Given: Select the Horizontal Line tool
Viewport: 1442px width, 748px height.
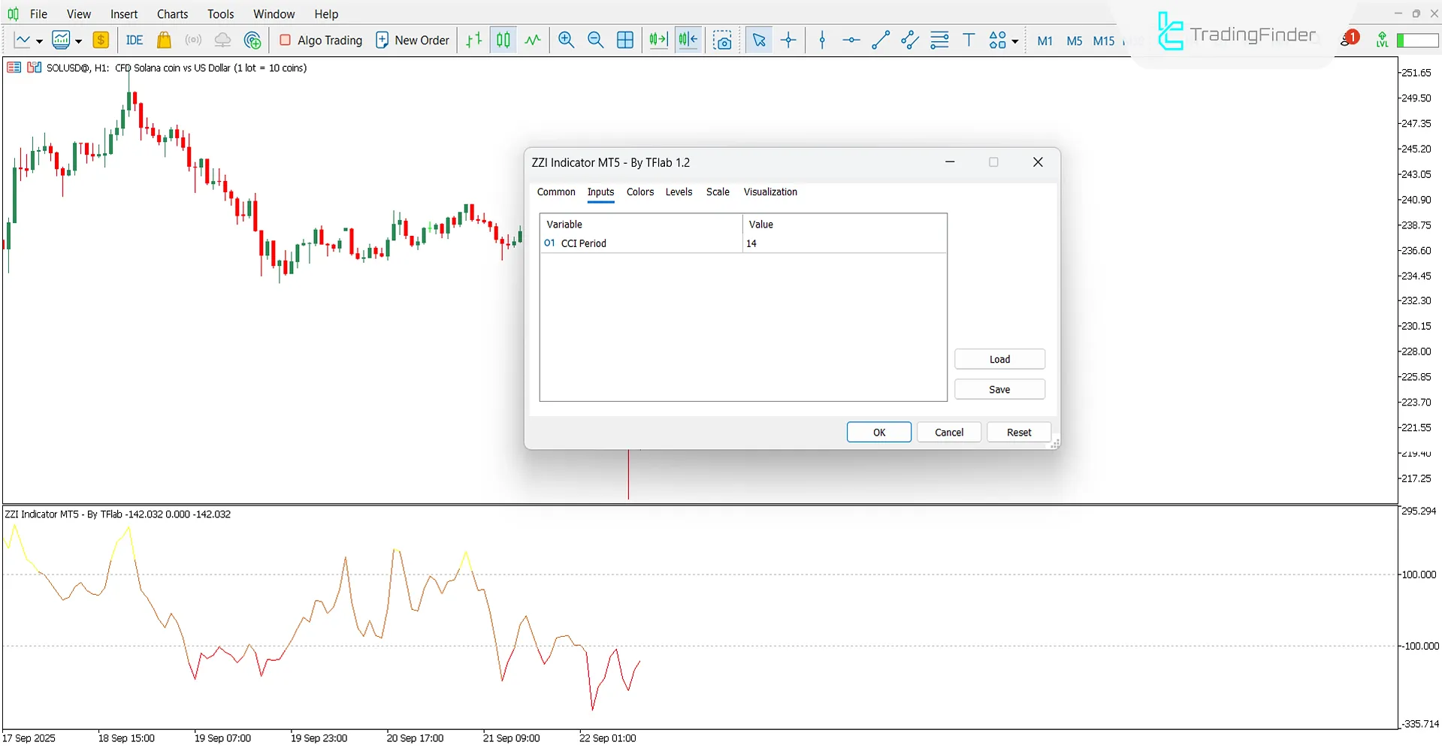Looking at the screenshot, I should click(x=851, y=40).
